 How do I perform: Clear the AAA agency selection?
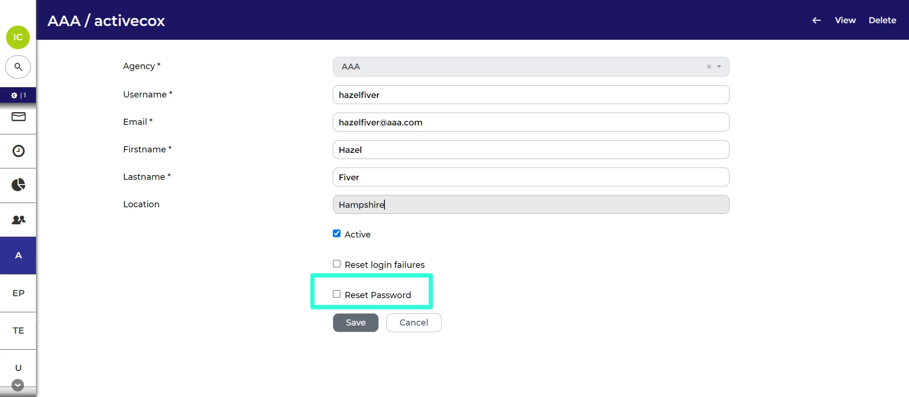tap(709, 67)
